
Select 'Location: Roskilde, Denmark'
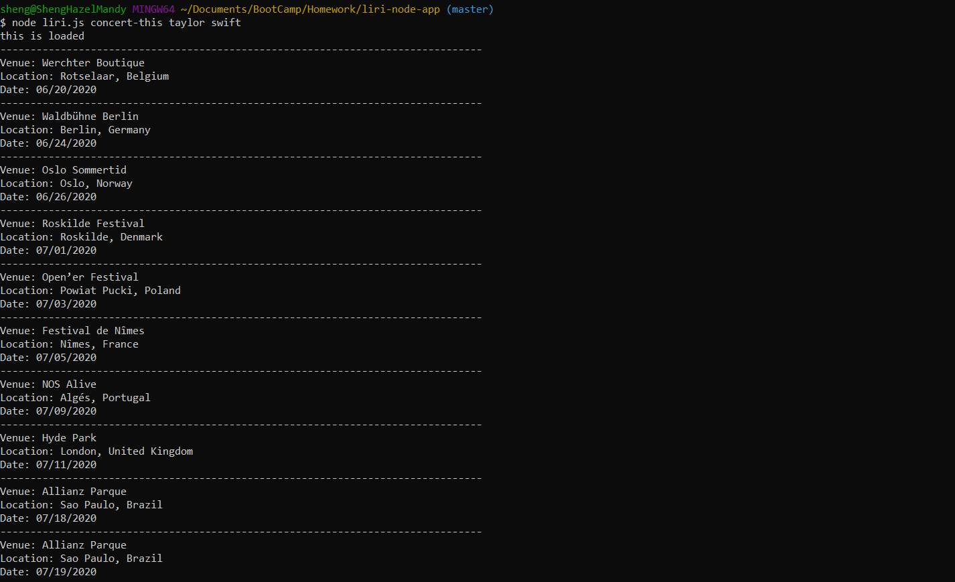[x=80, y=236]
